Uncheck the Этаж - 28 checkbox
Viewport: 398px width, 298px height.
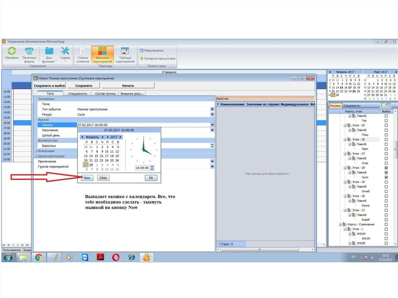(x=386, y=168)
